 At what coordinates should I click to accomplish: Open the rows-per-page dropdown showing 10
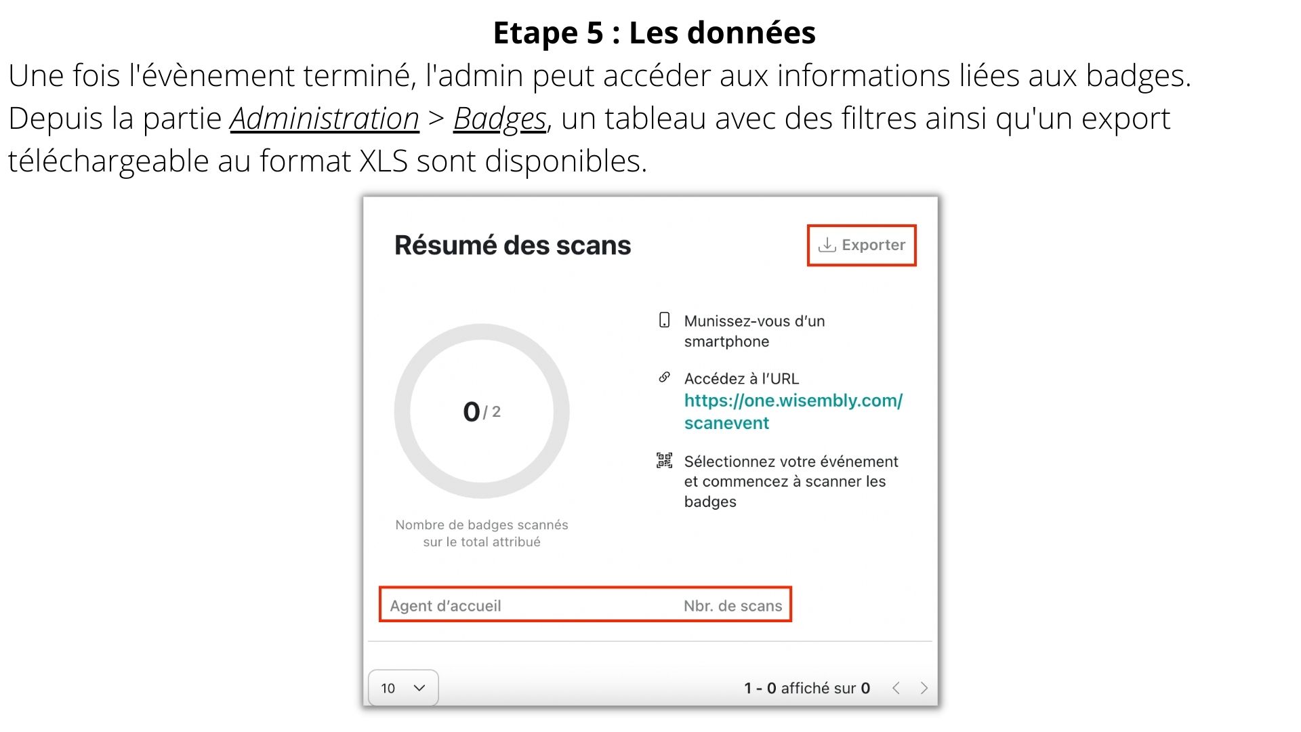coord(402,688)
